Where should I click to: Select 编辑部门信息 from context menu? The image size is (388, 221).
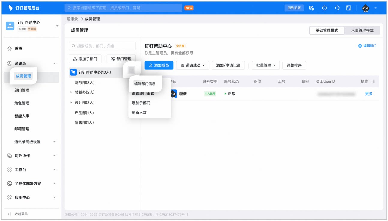[x=145, y=84]
